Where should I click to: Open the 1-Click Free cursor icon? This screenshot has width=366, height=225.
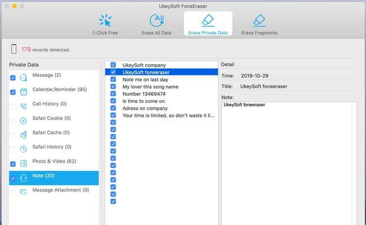coord(105,20)
